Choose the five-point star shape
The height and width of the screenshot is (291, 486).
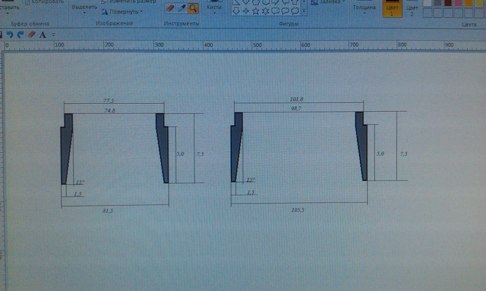pyautogui.click(x=256, y=11)
